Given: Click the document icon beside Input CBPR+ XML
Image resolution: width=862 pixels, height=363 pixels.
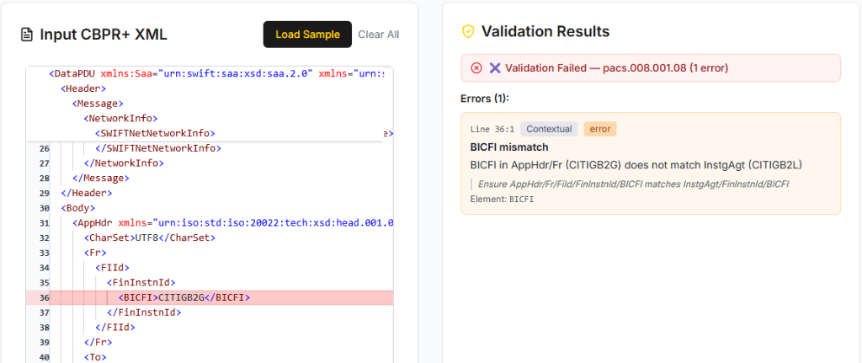Looking at the screenshot, I should [x=27, y=35].
